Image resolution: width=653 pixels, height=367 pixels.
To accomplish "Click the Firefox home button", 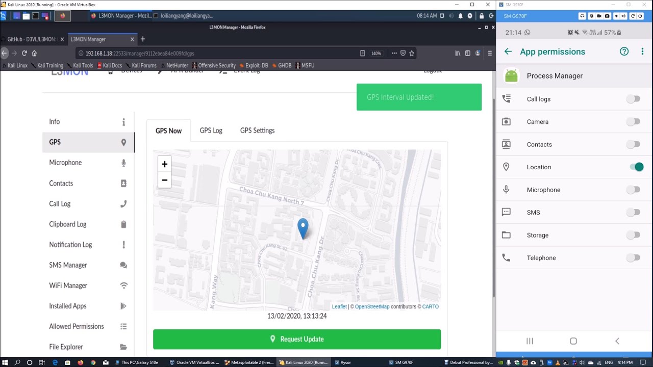I will click(34, 53).
